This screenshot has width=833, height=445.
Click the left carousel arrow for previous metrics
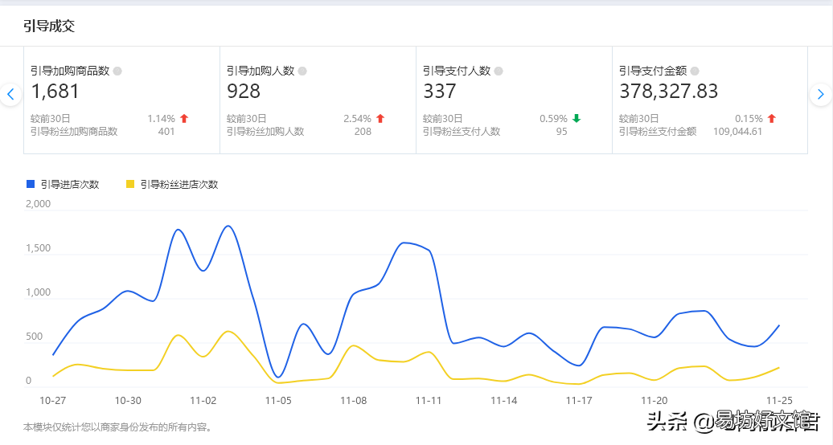point(10,95)
